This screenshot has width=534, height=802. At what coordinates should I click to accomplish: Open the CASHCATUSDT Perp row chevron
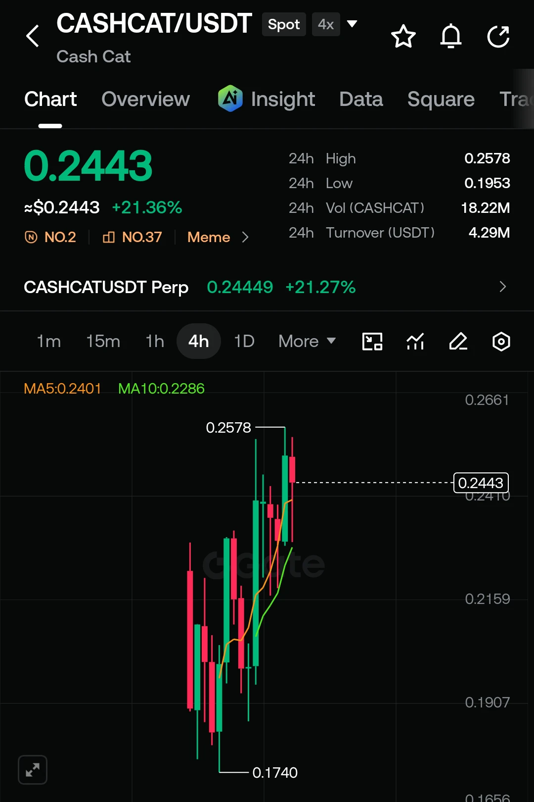tap(502, 287)
